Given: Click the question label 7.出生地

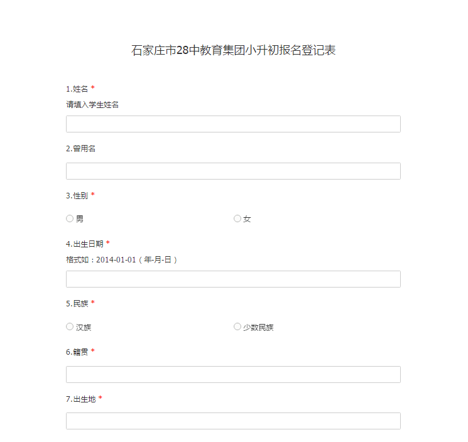Looking at the screenshot, I should [81, 399].
